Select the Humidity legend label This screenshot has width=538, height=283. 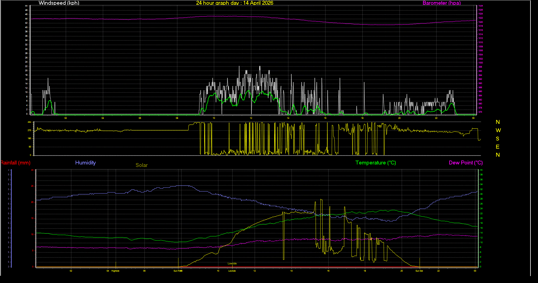[x=85, y=163]
